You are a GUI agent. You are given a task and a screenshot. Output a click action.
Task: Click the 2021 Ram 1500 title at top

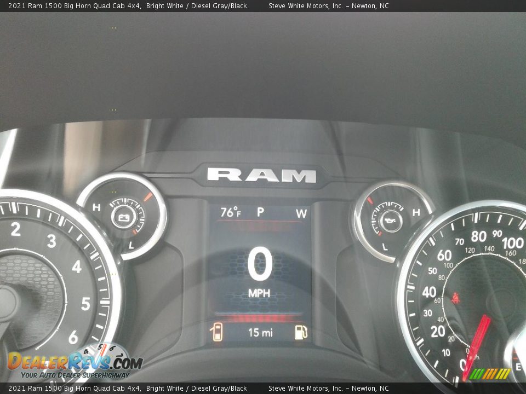click(x=74, y=5)
